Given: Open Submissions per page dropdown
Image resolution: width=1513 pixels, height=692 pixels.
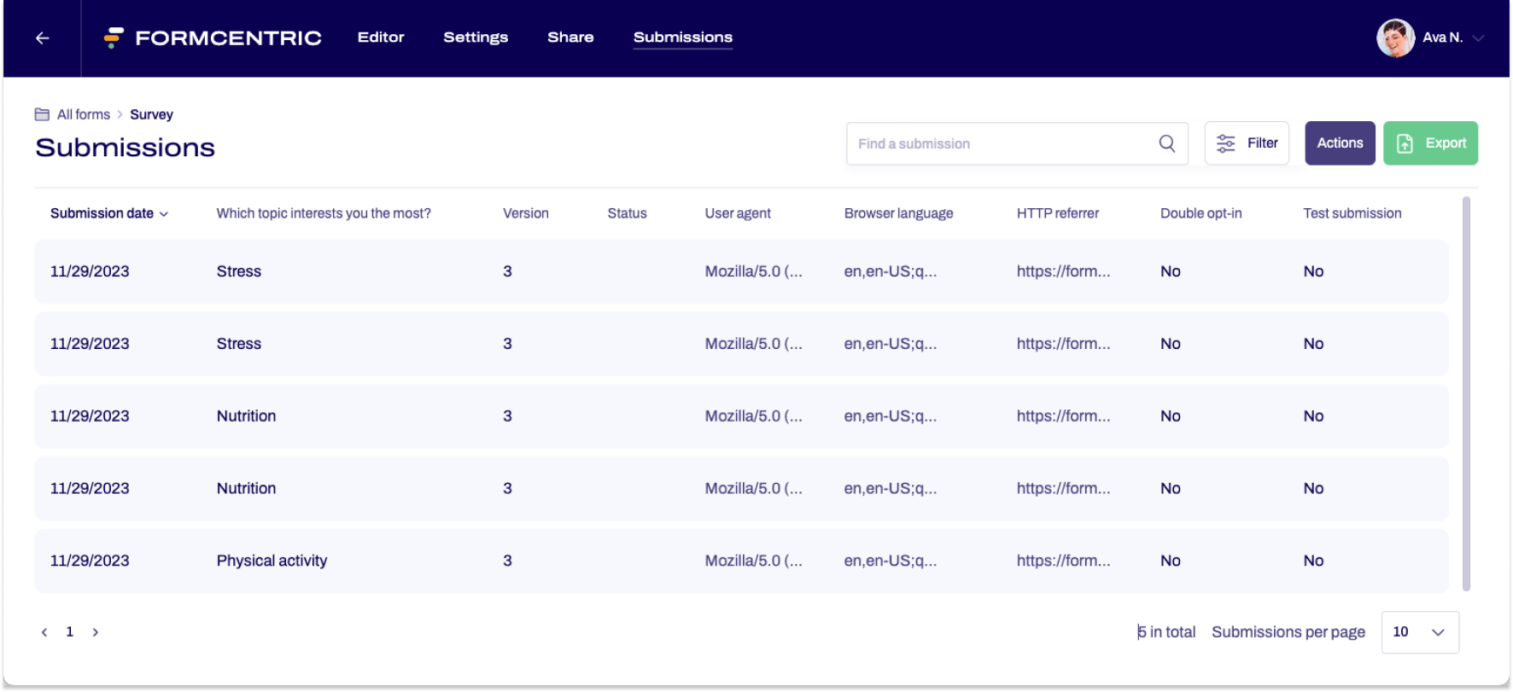Looking at the screenshot, I should (x=1419, y=632).
